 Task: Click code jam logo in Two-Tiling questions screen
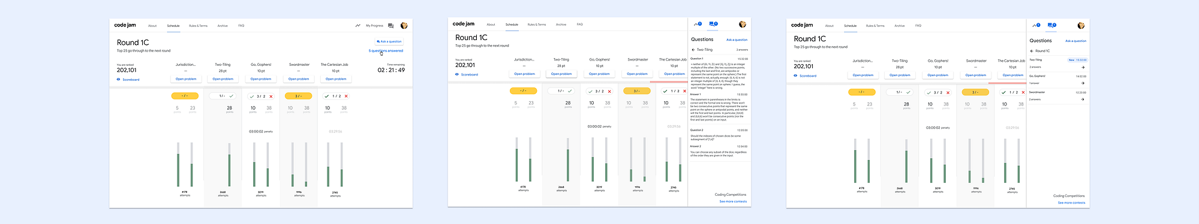[x=464, y=24]
